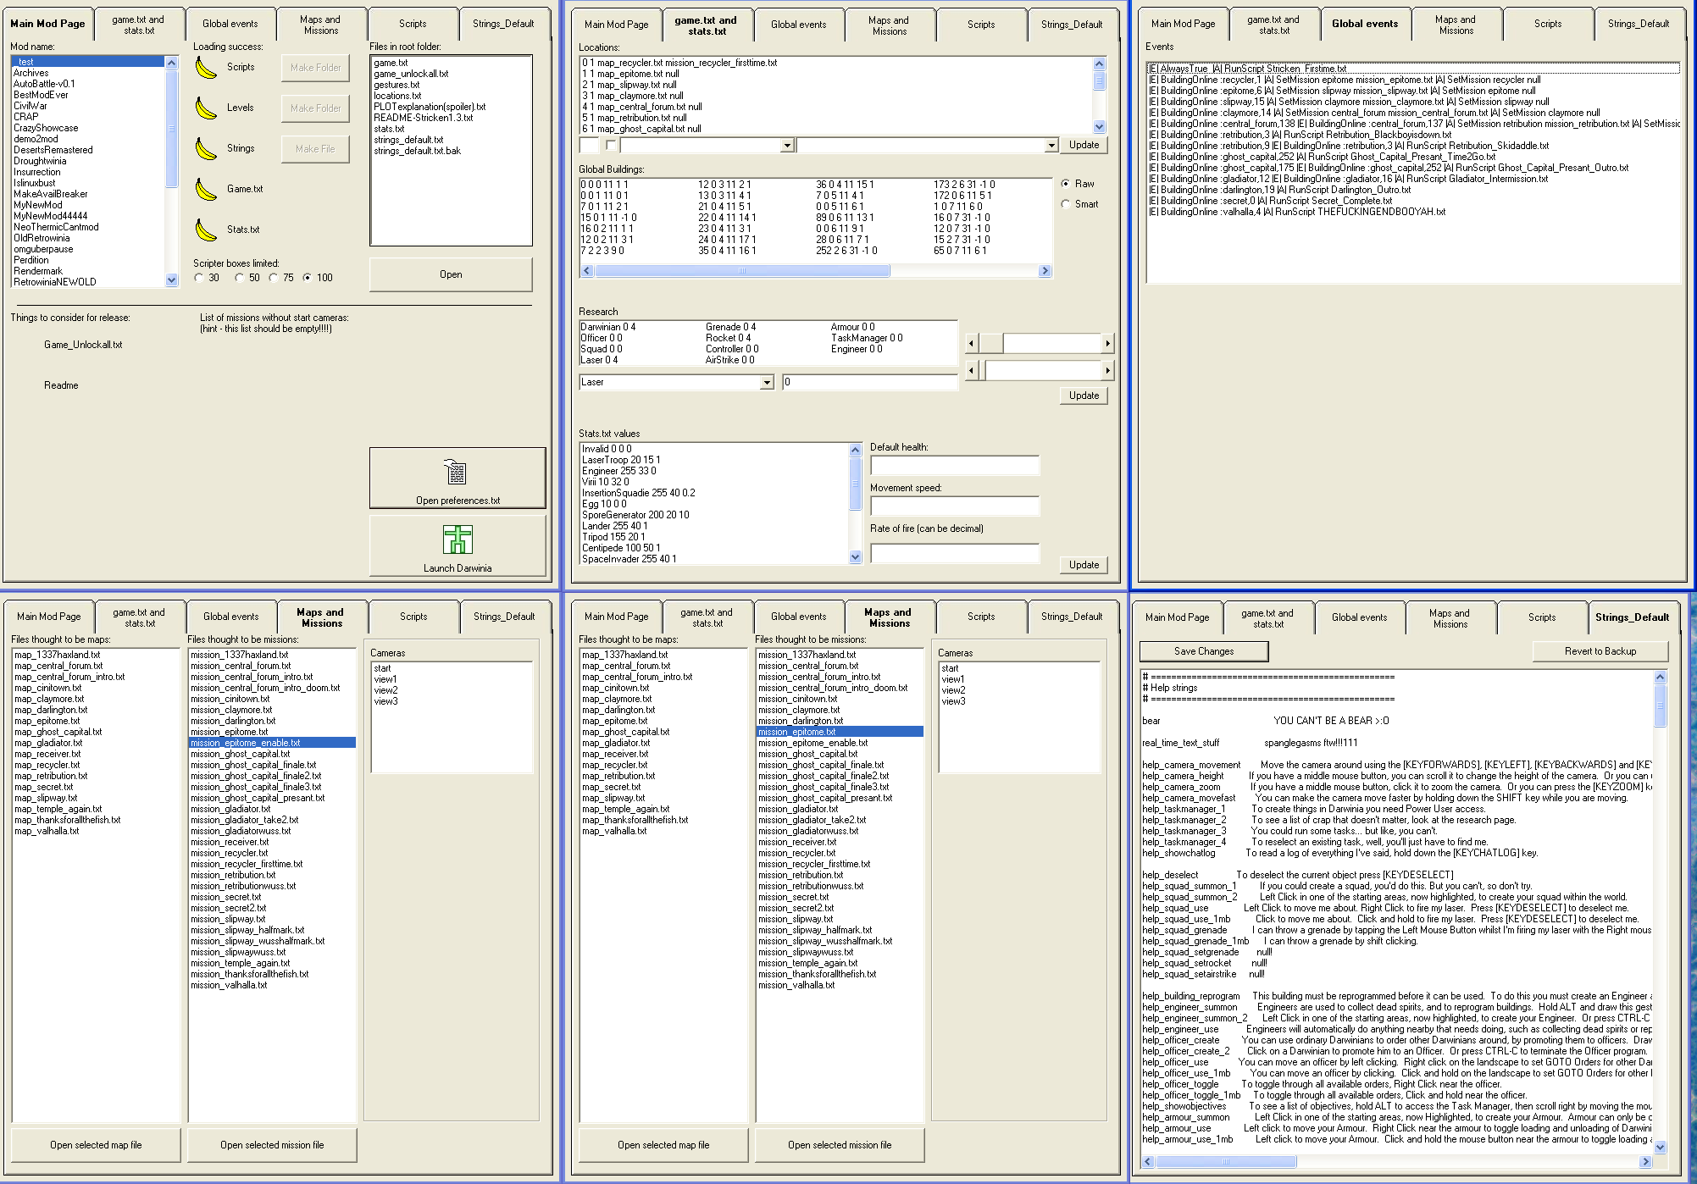Open the Laser research dropdown
The width and height of the screenshot is (1697, 1184).
[x=767, y=383]
